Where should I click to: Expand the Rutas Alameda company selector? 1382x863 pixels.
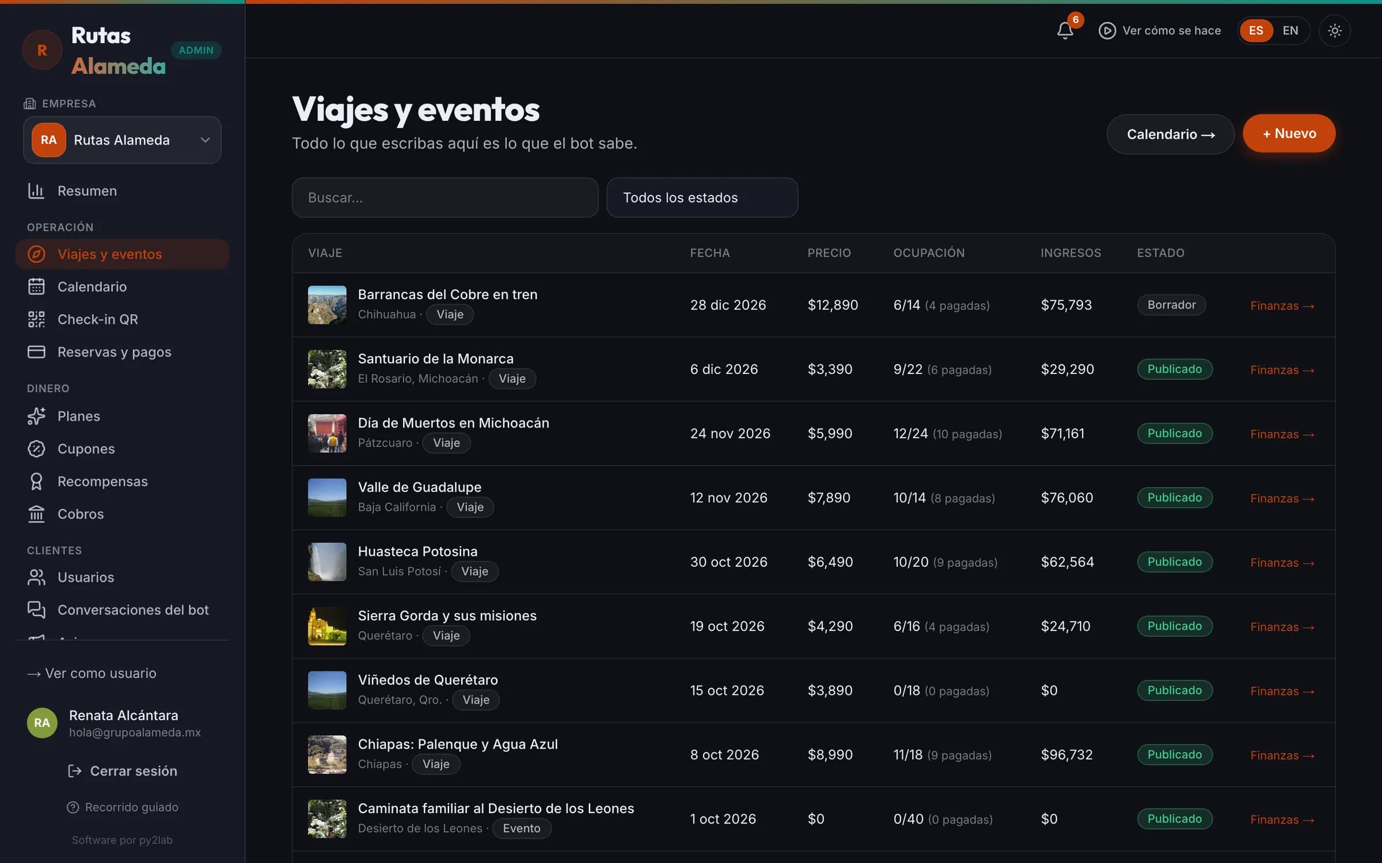coord(122,140)
